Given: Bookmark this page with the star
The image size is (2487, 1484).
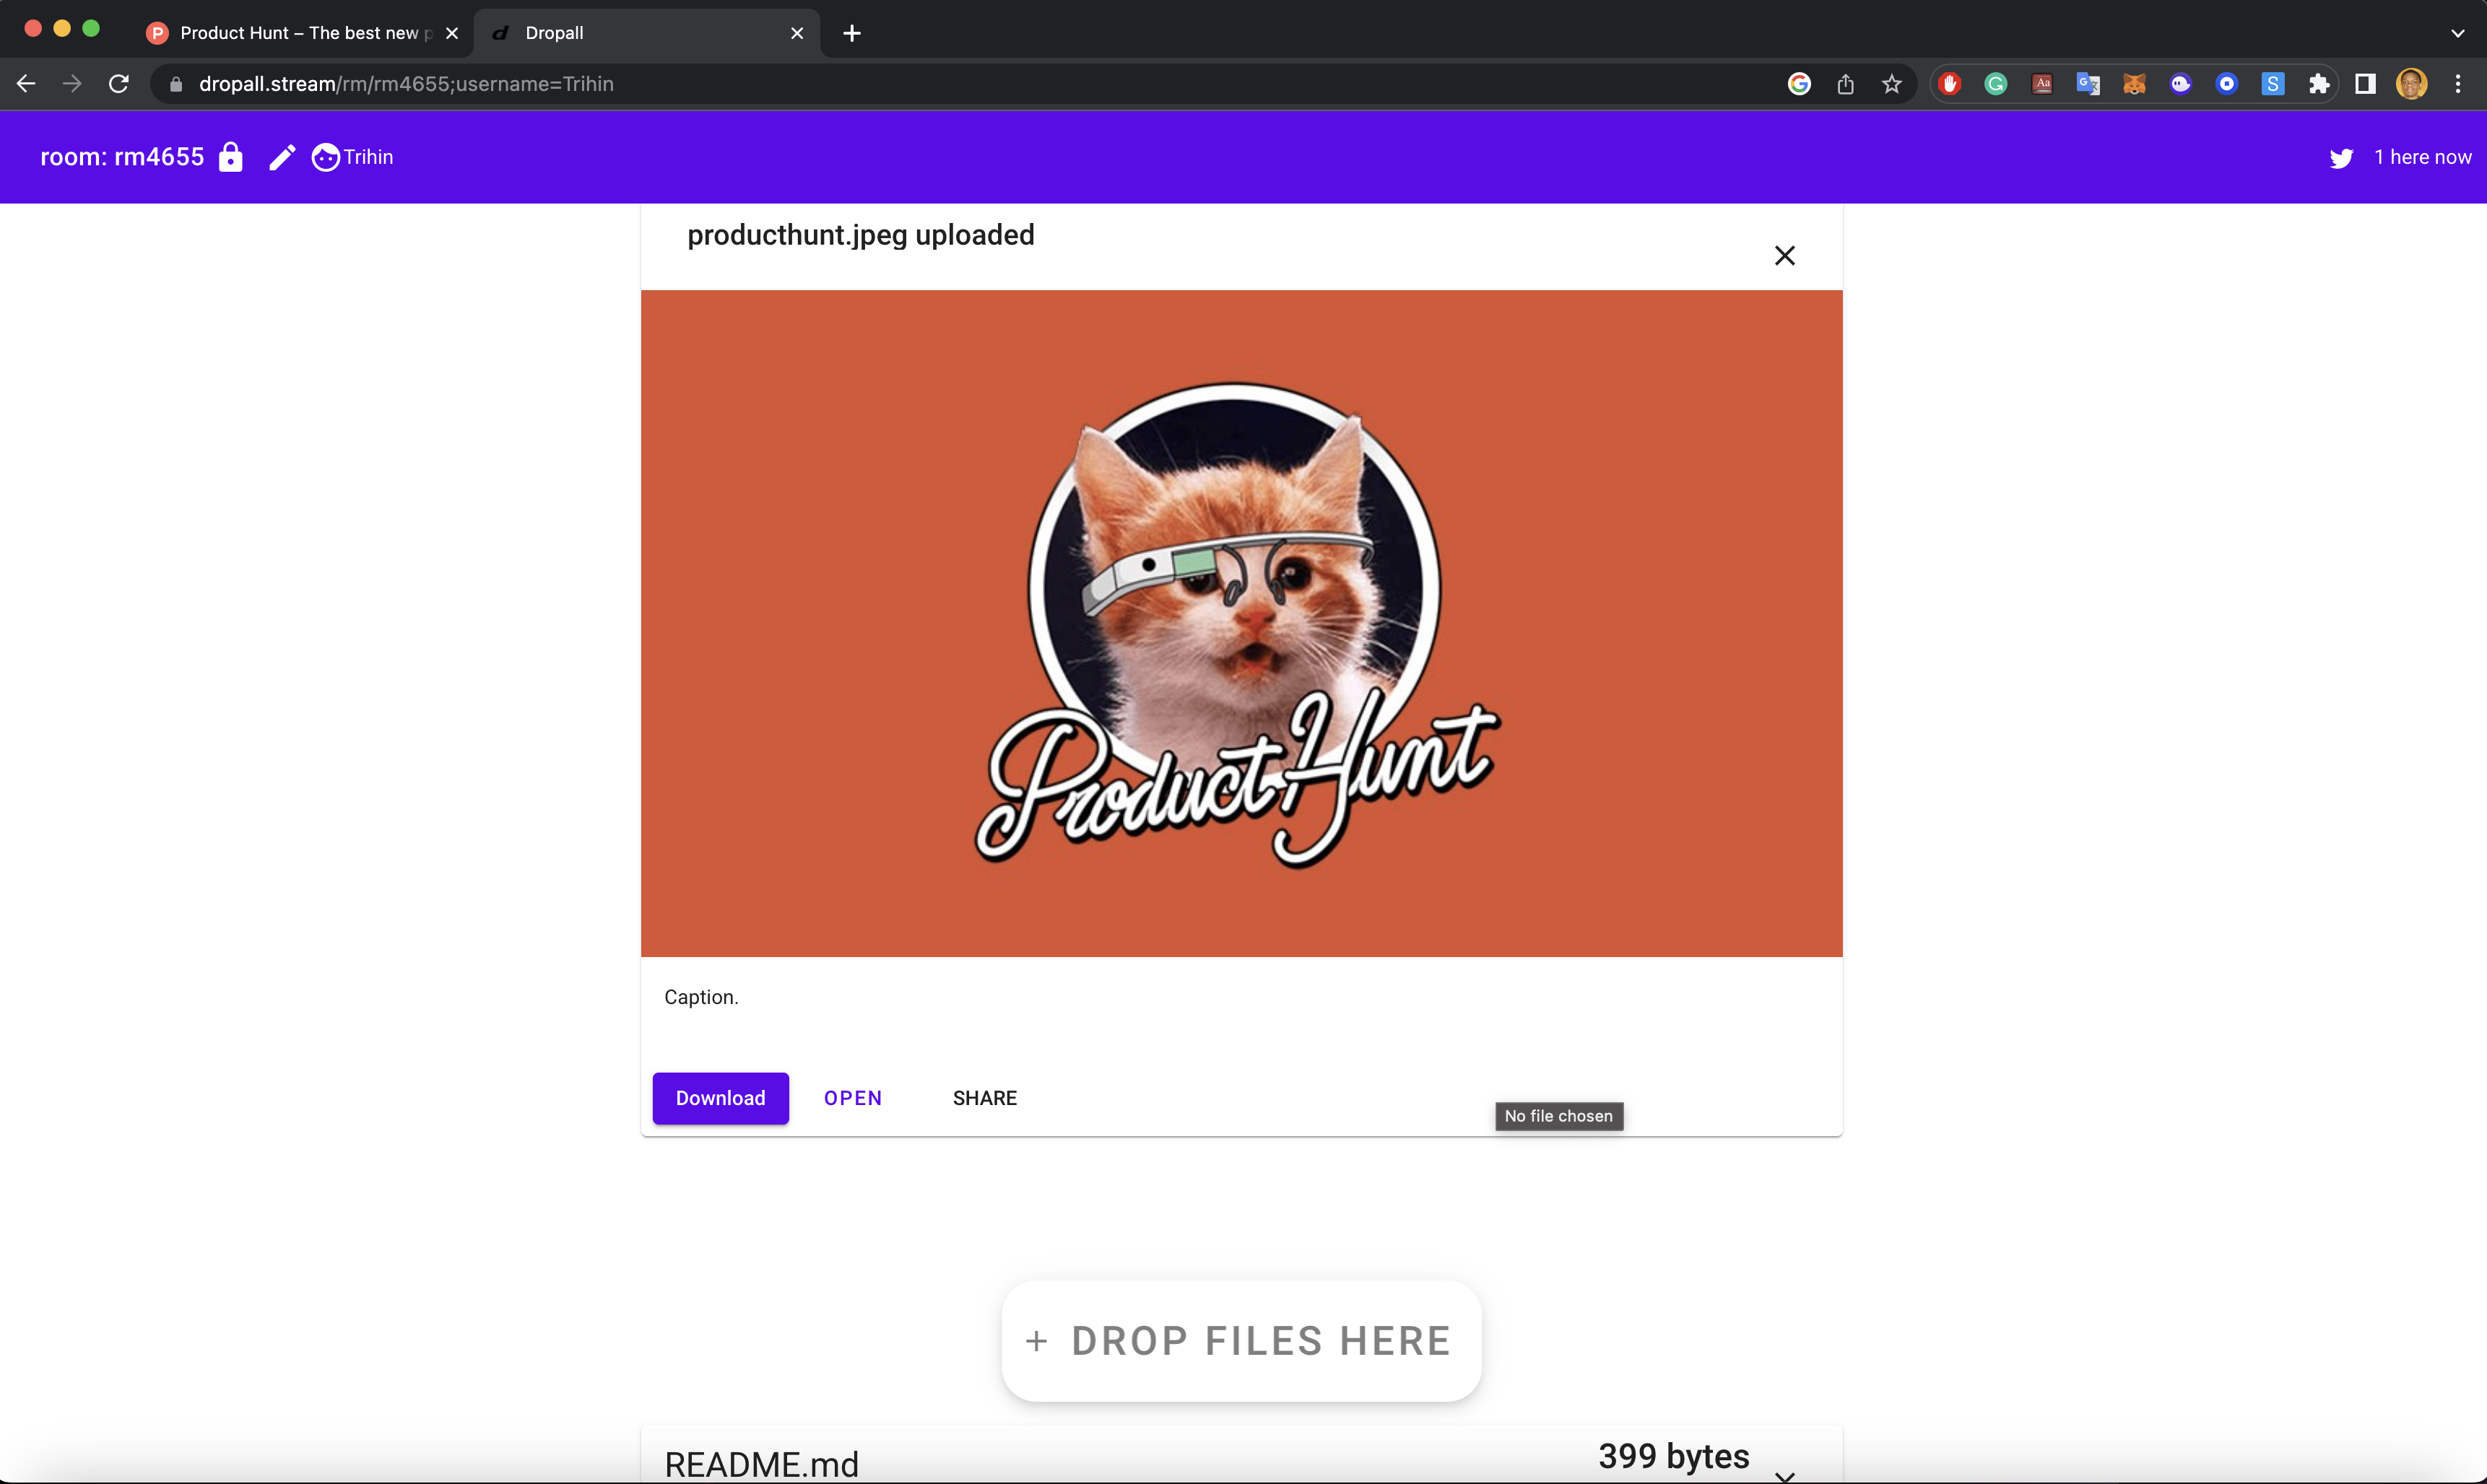Looking at the screenshot, I should (x=1891, y=84).
